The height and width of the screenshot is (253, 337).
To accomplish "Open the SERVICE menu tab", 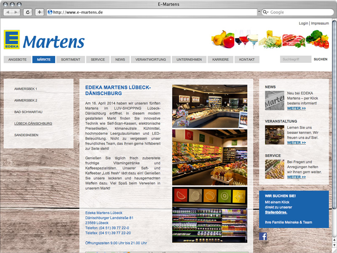I will coord(98,59).
